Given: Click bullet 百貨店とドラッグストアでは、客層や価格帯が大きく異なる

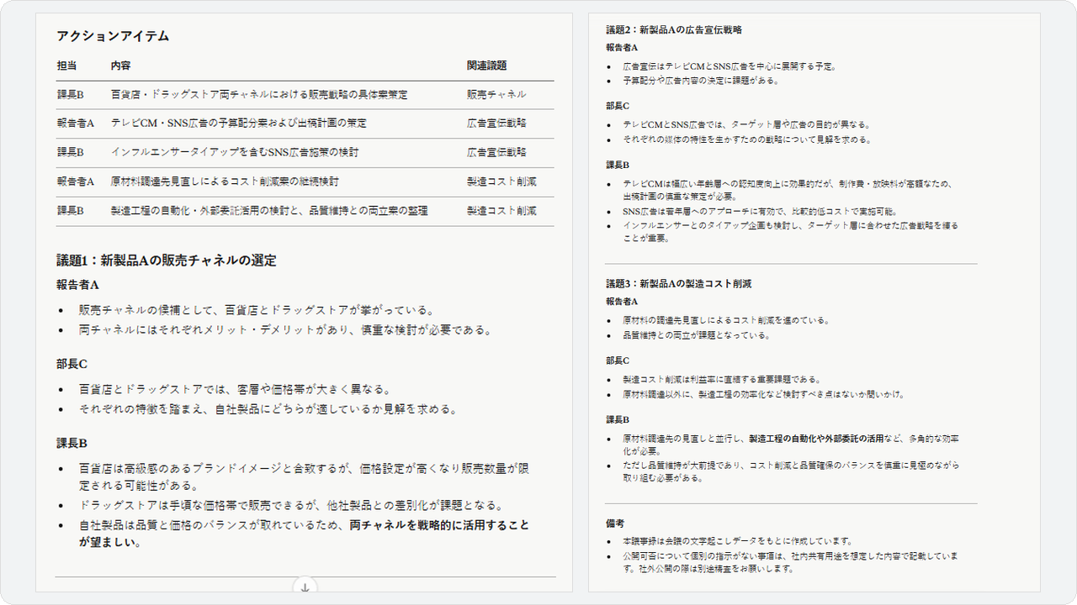Looking at the screenshot, I should pos(236,389).
